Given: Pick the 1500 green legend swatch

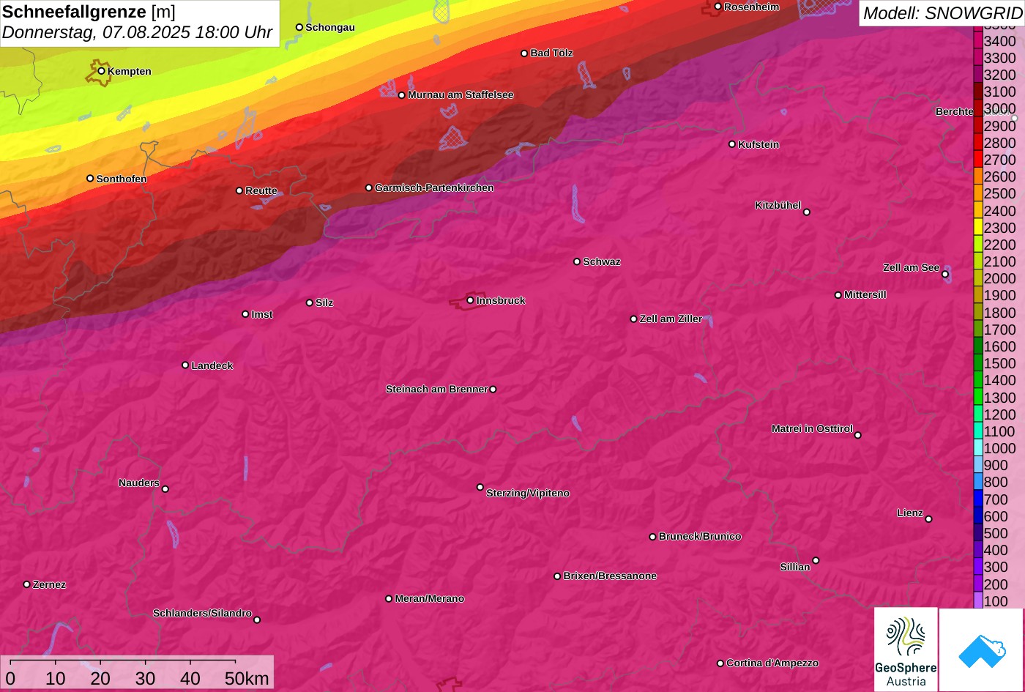Looking at the screenshot, I should [978, 363].
